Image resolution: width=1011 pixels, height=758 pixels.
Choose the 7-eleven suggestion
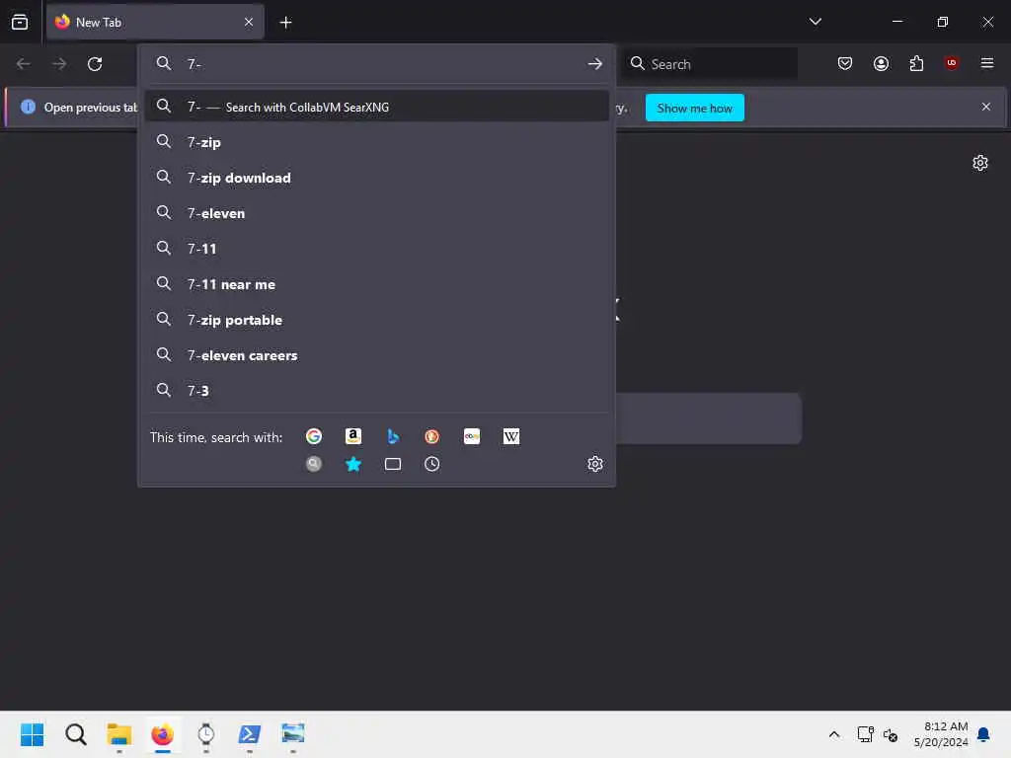coord(376,213)
